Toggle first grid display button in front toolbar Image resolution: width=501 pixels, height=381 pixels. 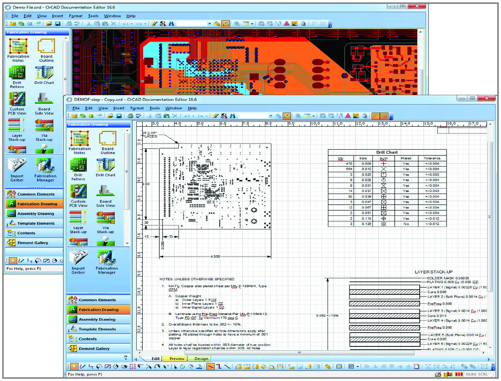(376, 116)
